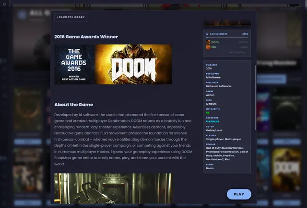Click the 2016 release year value

tap(209, 68)
